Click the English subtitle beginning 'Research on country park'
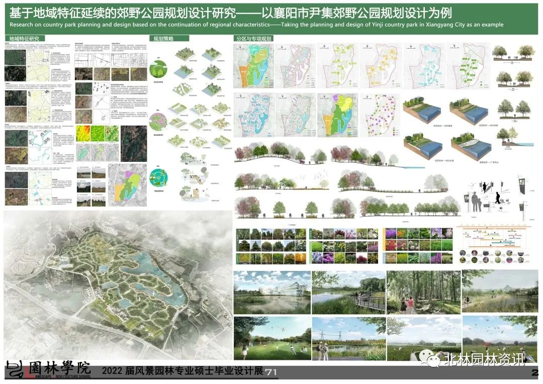 pos(256,25)
